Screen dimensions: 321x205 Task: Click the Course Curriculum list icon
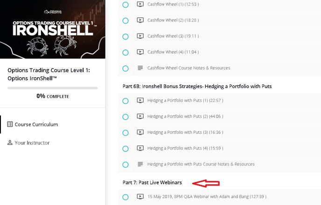[x=10, y=124]
